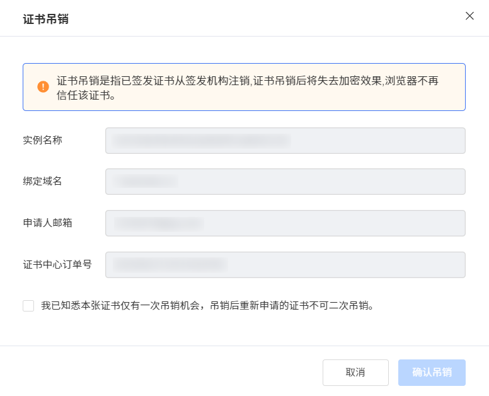The height and width of the screenshot is (396, 489).
Task: Click the 证书吊销 dialog title
Action: click(45, 19)
